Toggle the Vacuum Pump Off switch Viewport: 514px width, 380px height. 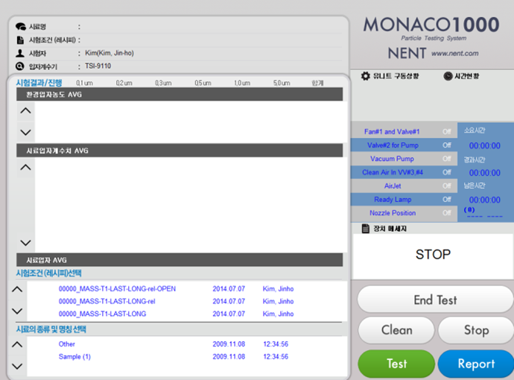pyautogui.click(x=446, y=159)
